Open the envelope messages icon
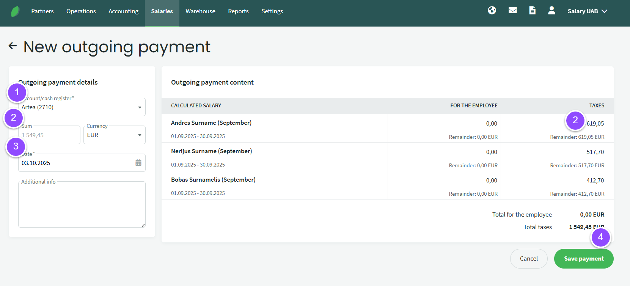630x286 pixels. (x=513, y=11)
